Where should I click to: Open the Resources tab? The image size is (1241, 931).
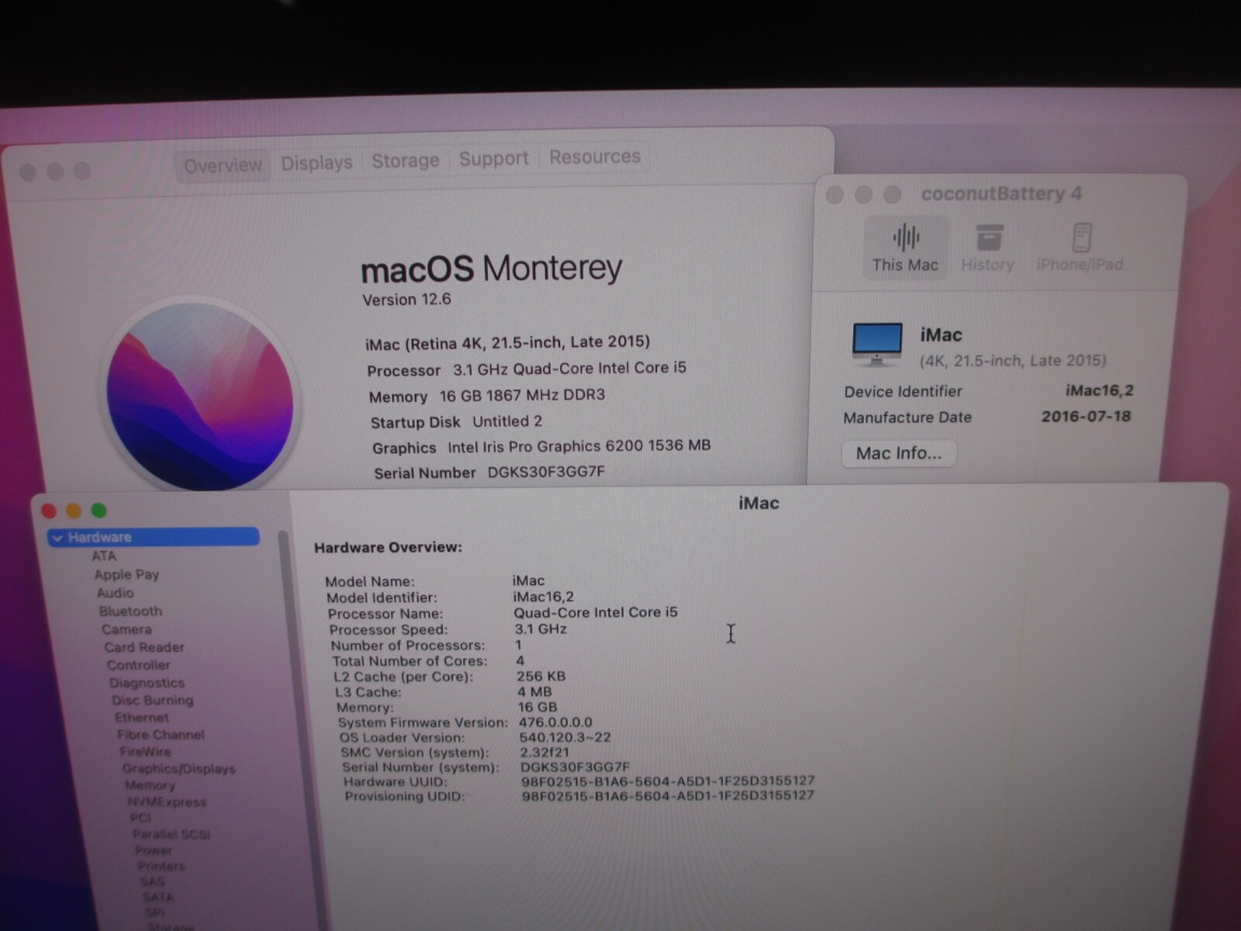click(595, 157)
